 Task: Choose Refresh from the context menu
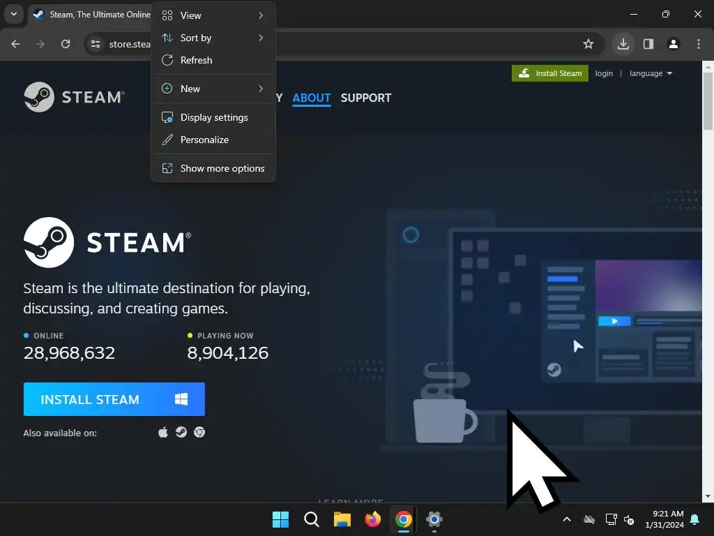(213, 60)
